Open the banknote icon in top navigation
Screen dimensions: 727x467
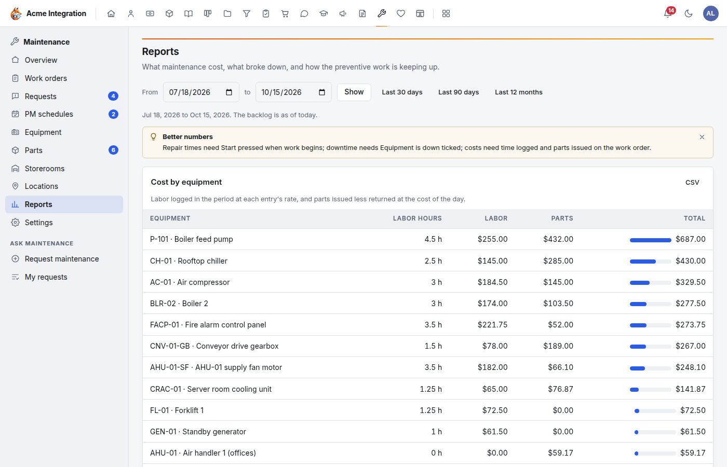tap(150, 13)
